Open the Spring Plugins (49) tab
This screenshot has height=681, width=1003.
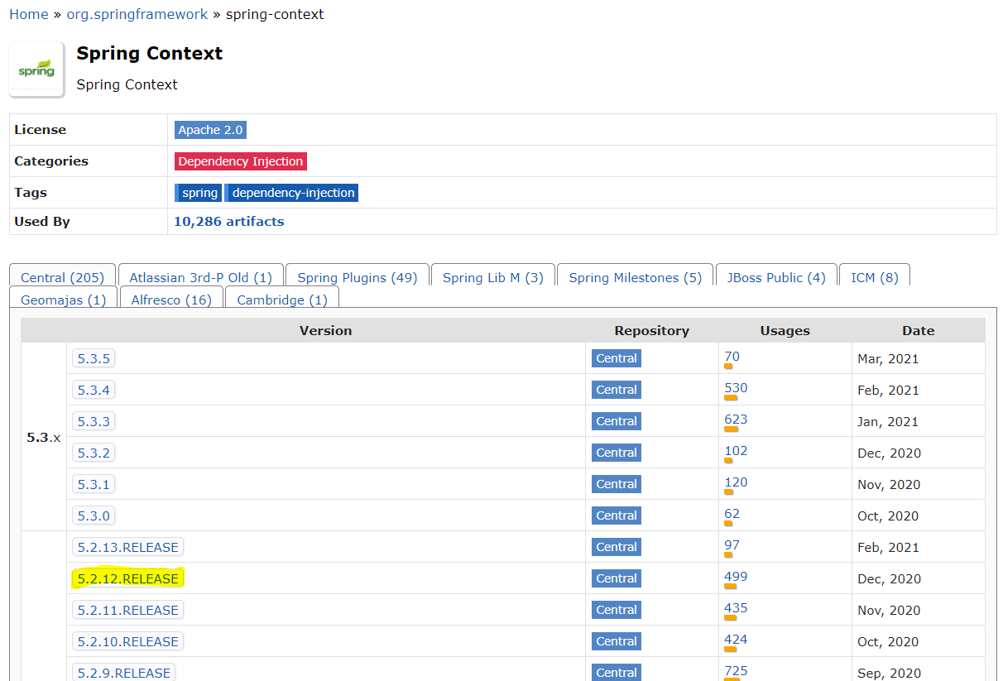[x=358, y=277]
